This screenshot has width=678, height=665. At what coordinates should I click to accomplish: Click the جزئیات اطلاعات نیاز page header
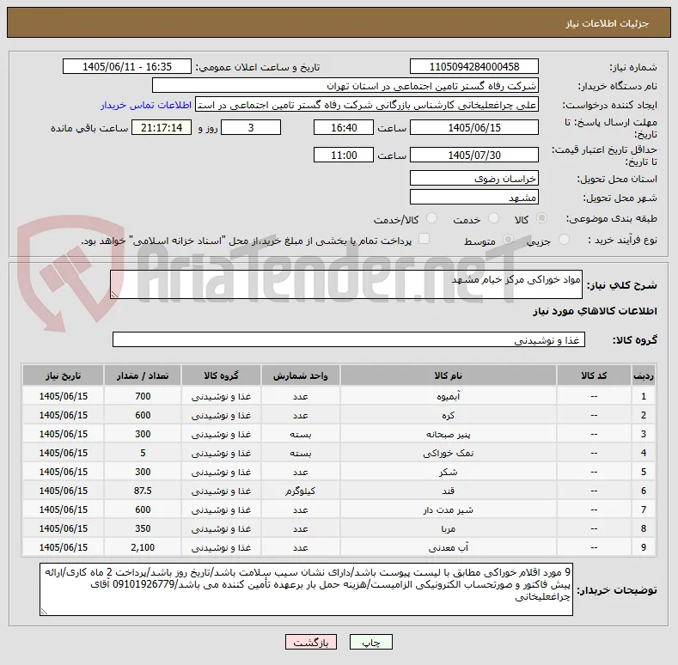click(x=339, y=22)
